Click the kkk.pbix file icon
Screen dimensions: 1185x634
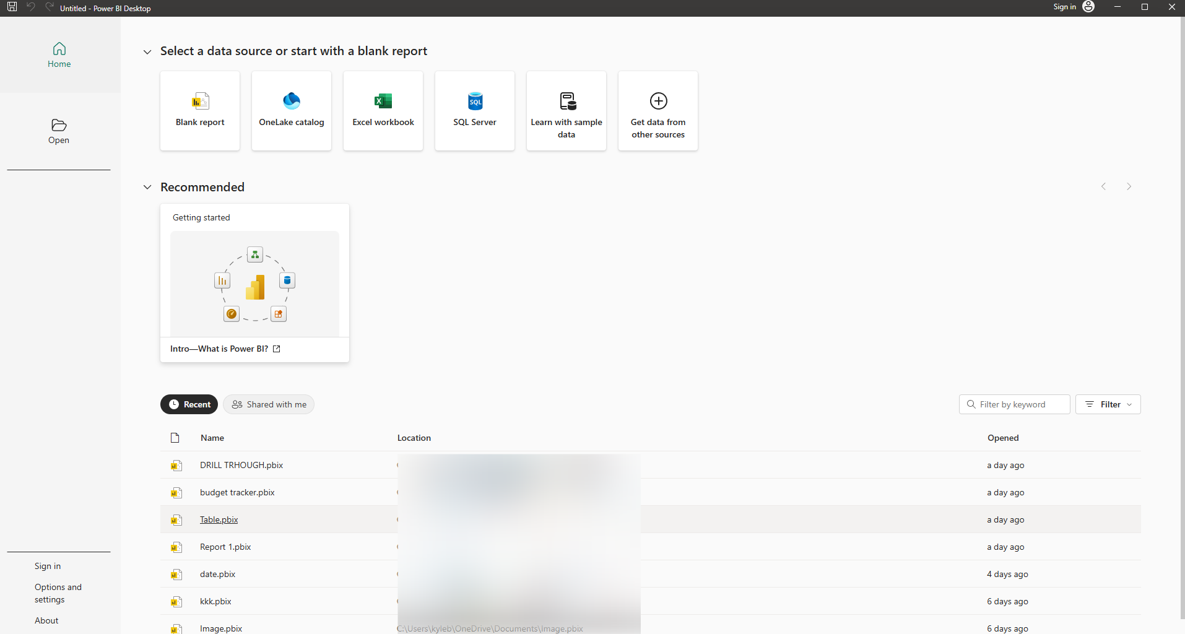tap(176, 602)
